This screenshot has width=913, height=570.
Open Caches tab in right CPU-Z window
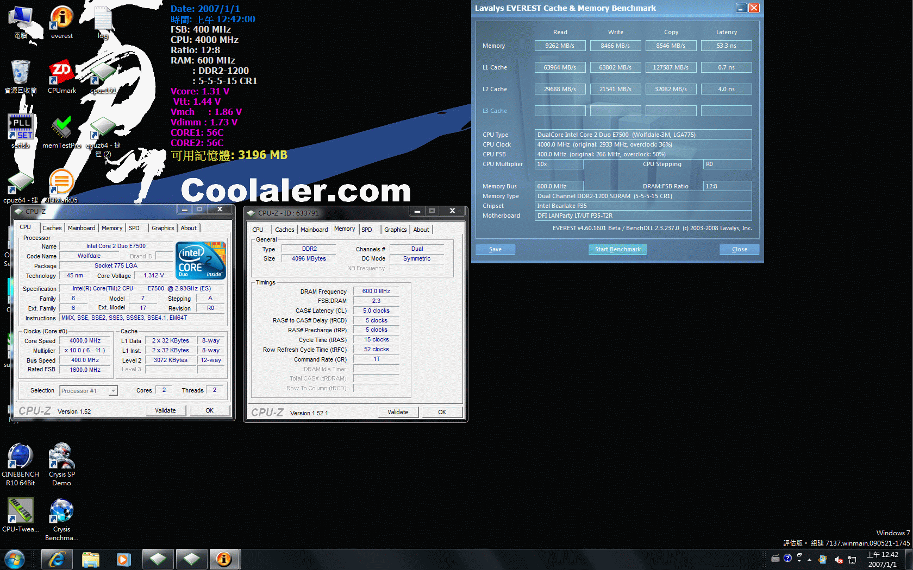284,230
